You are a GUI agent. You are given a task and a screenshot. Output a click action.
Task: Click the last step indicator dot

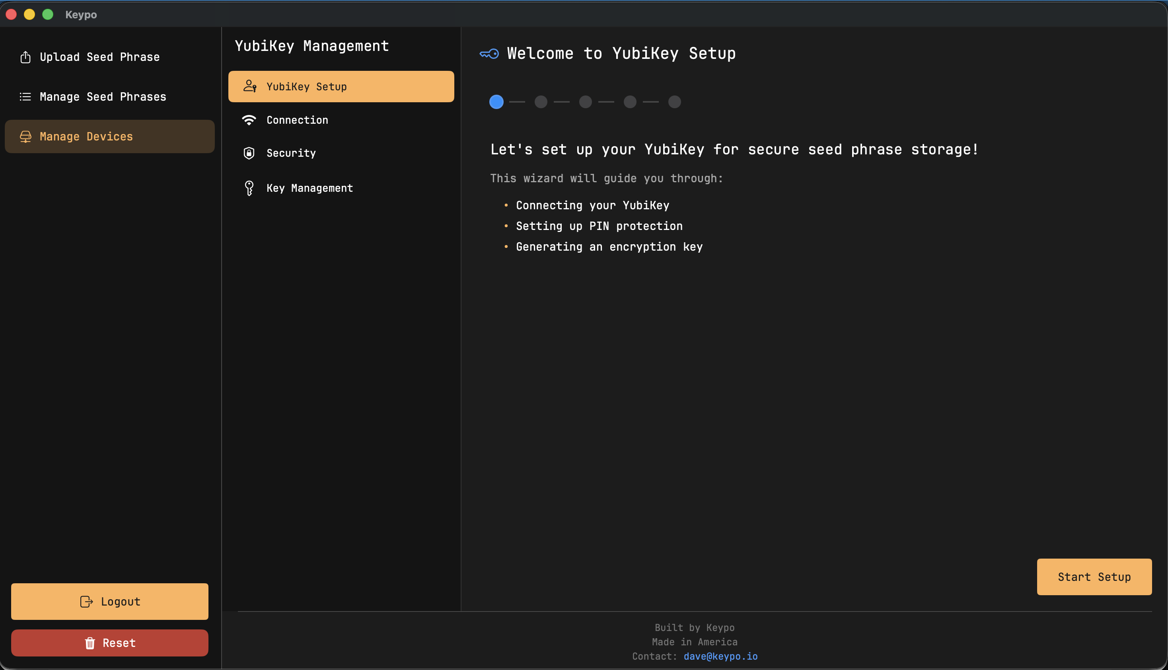click(x=674, y=102)
